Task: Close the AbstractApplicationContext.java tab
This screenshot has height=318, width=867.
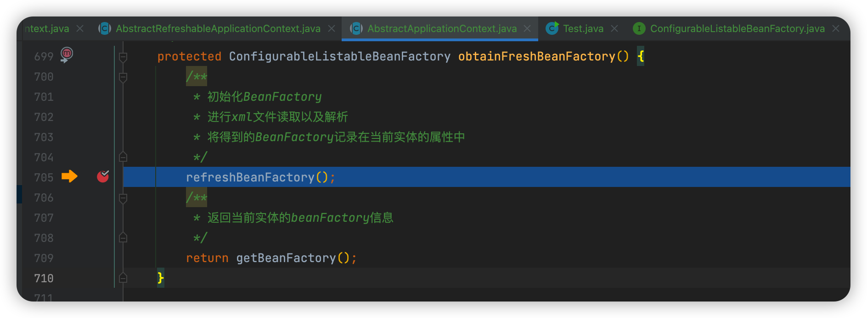Action: (527, 29)
